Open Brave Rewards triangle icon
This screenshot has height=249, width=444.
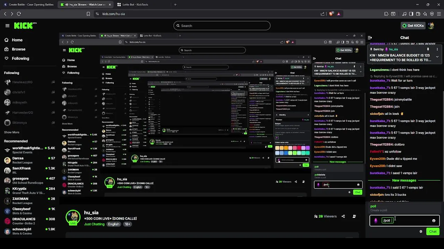[x=339, y=14]
